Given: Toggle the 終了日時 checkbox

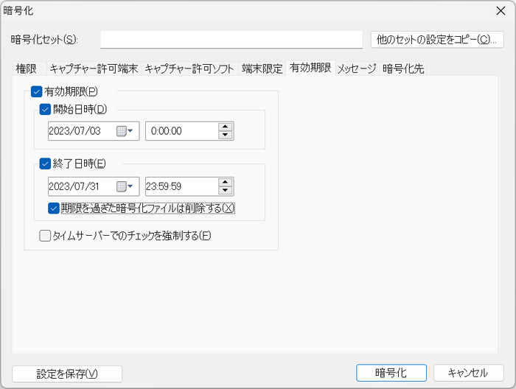Looking at the screenshot, I should coord(45,164).
